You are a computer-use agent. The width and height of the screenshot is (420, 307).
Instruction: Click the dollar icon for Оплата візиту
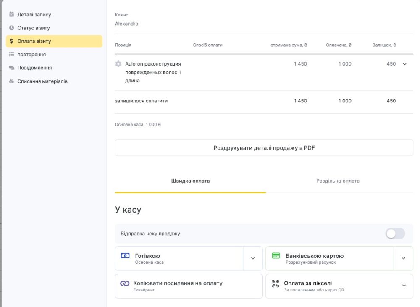point(11,41)
